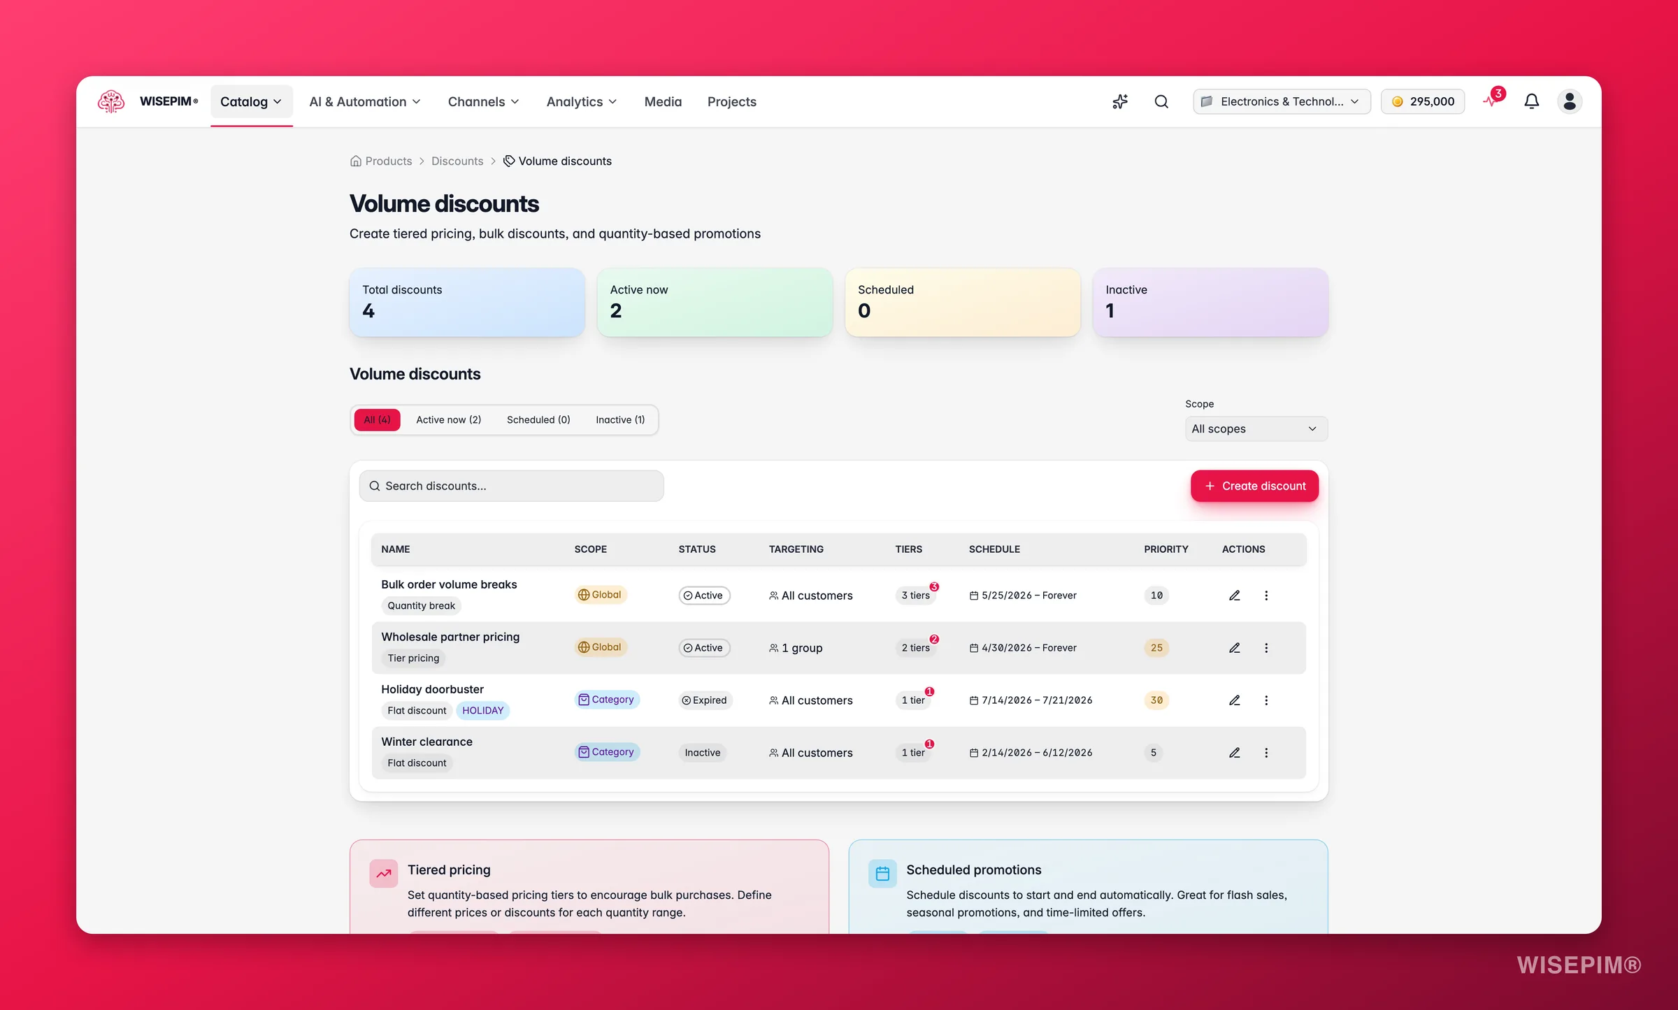Image resolution: width=1678 pixels, height=1010 pixels.
Task: Edit the Bulk order volume breaks discount
Action: tap(1235, 596)
